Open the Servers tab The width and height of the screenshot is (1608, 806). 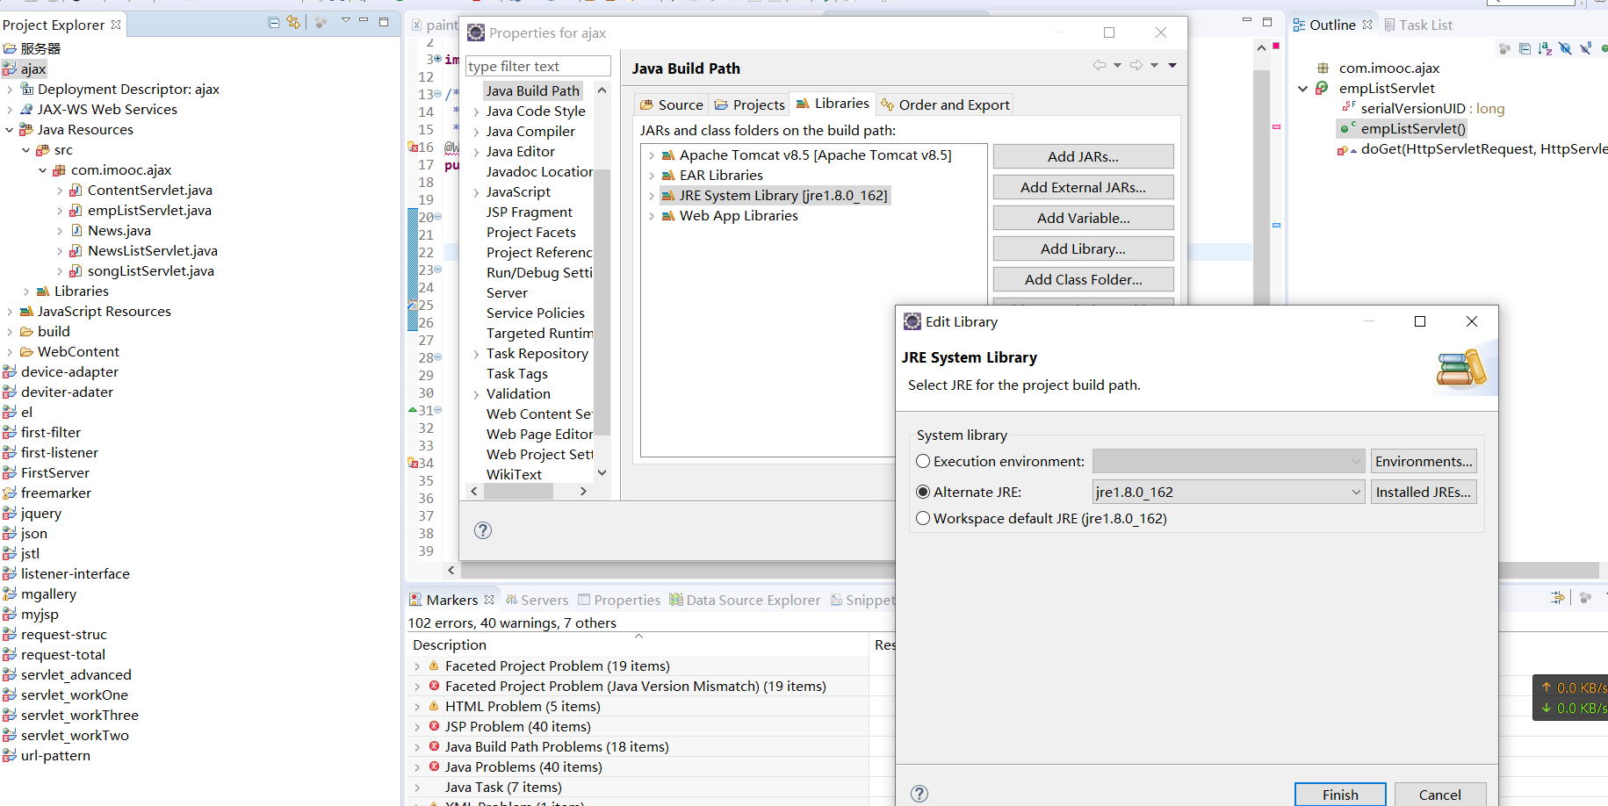(x=537, y=600)
